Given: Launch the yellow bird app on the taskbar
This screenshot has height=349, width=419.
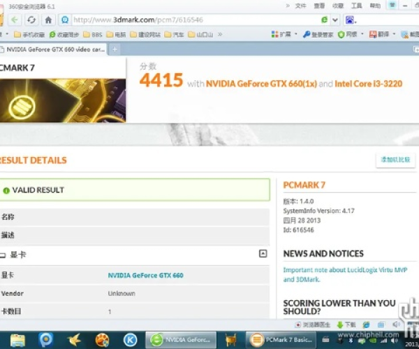Looking at the screenshot, I should pos(74,340).
